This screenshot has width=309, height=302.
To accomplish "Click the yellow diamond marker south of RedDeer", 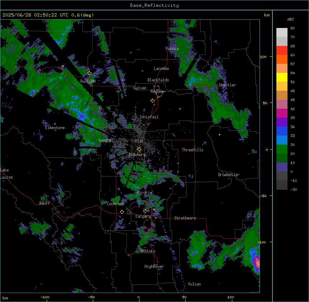I will pyautogui.click(x=152, y=100).
